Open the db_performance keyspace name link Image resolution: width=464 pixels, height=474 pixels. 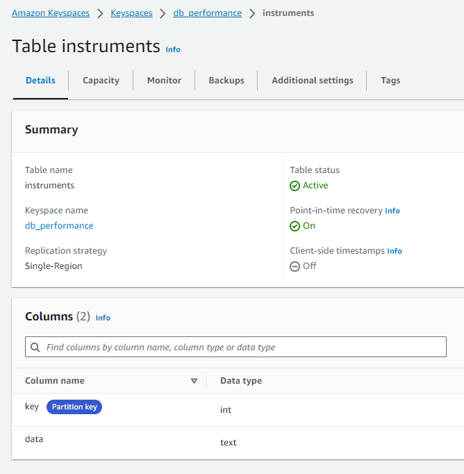(59, 226)
